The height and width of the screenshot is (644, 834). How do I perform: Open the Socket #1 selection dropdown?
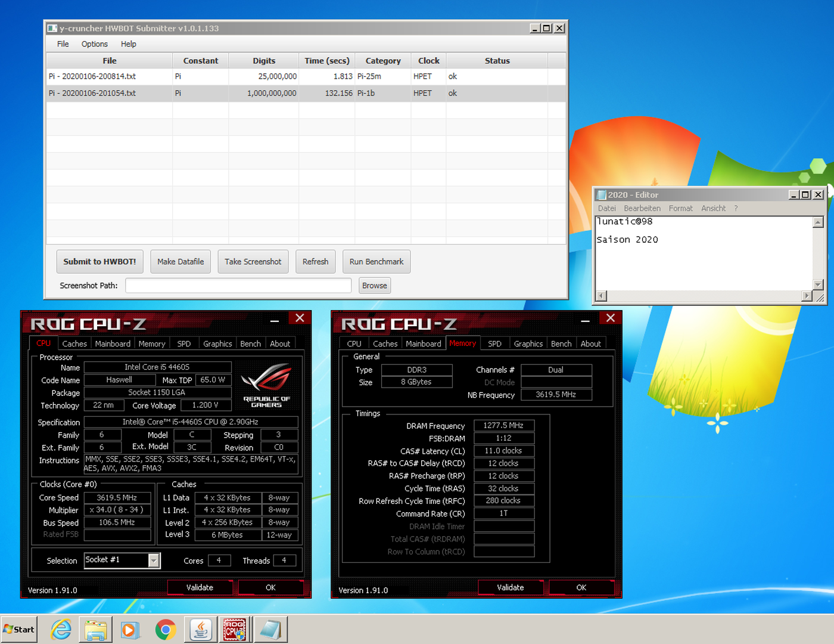[x=154, y=561]
